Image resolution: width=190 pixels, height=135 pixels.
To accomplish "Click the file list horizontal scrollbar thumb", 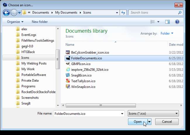I will pos(101,105).
